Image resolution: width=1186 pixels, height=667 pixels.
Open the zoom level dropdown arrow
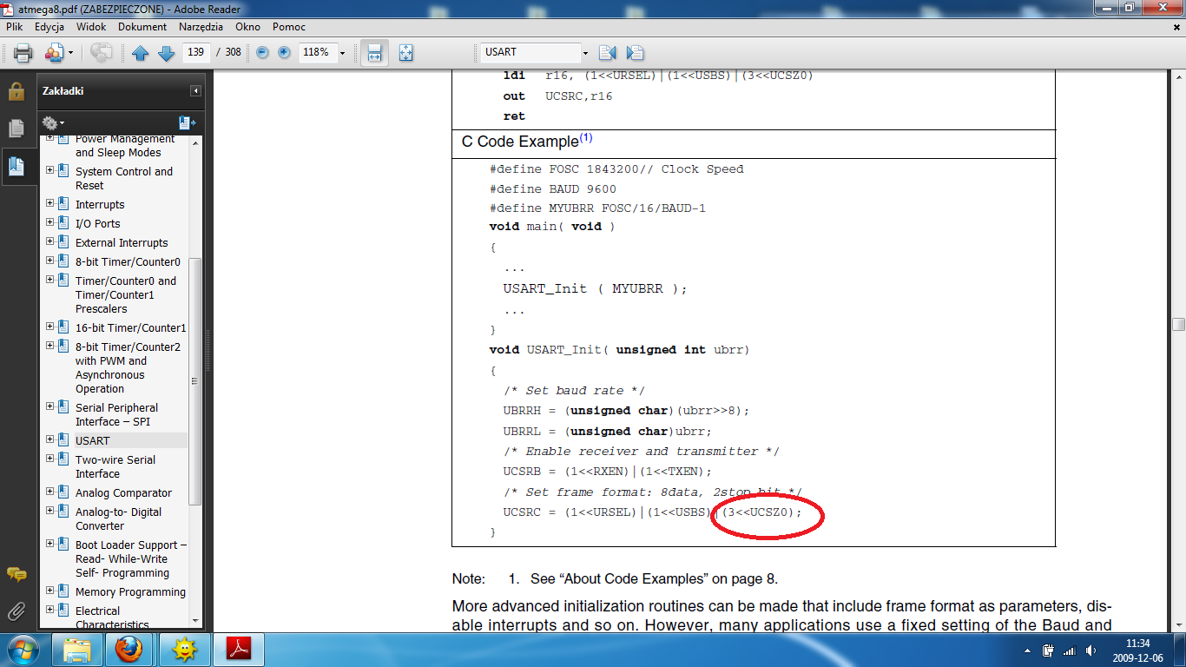(342, 53)
